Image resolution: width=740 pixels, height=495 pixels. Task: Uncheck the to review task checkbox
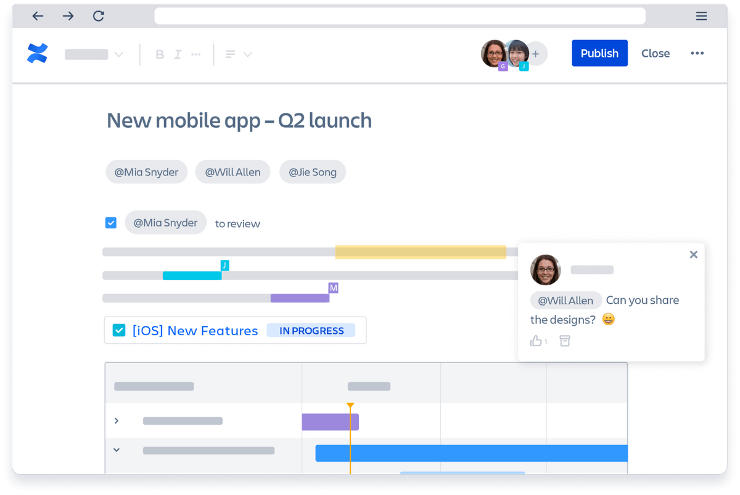point(111,223)
